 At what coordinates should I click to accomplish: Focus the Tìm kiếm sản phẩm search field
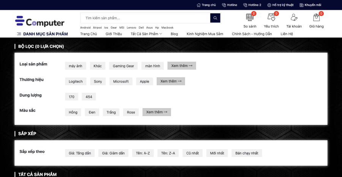click(145, 18)
